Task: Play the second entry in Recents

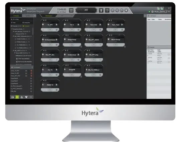Action: pyautogui.click(x=169, y=58)
